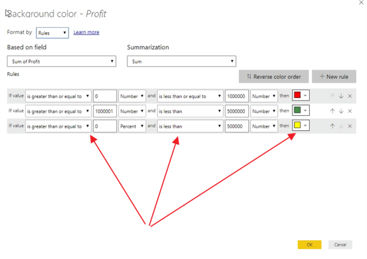The width and height of the screenshot is (367, 259).
Task: Click the 1000001 value input field
Action: coord(105,111)
